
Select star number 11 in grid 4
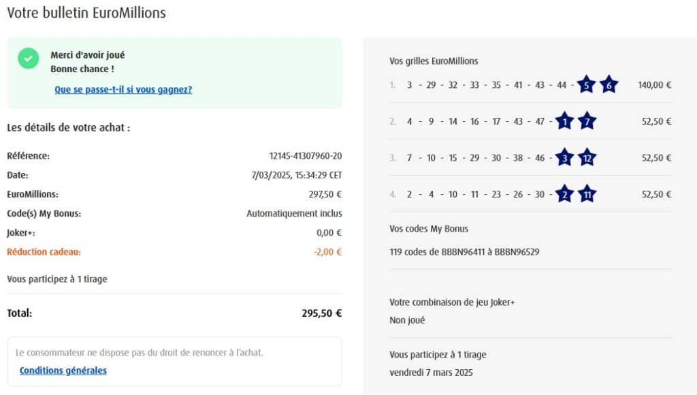(587, 194)
